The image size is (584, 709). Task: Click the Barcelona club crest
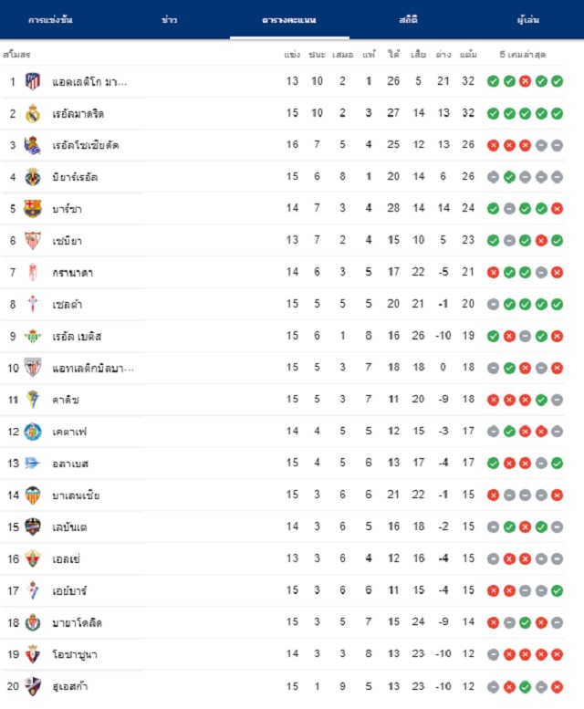33,209
